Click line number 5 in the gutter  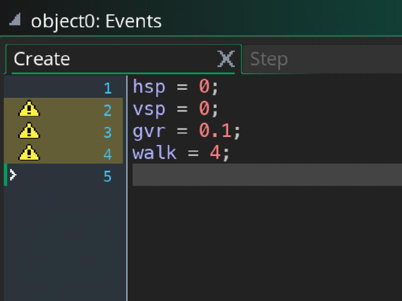coord(108,176)
